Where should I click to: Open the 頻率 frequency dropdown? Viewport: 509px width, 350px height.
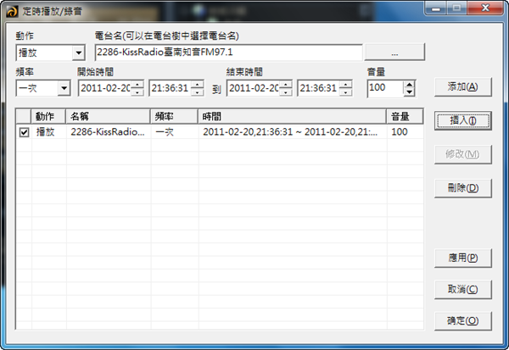(64, 88)
